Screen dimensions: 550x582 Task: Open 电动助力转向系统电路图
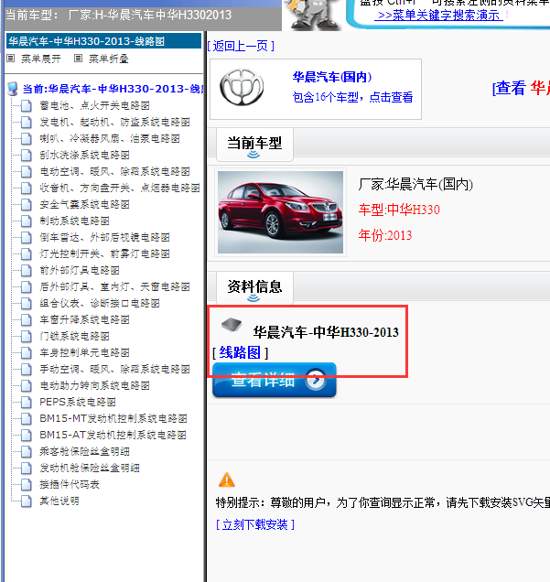click(94, 385)
